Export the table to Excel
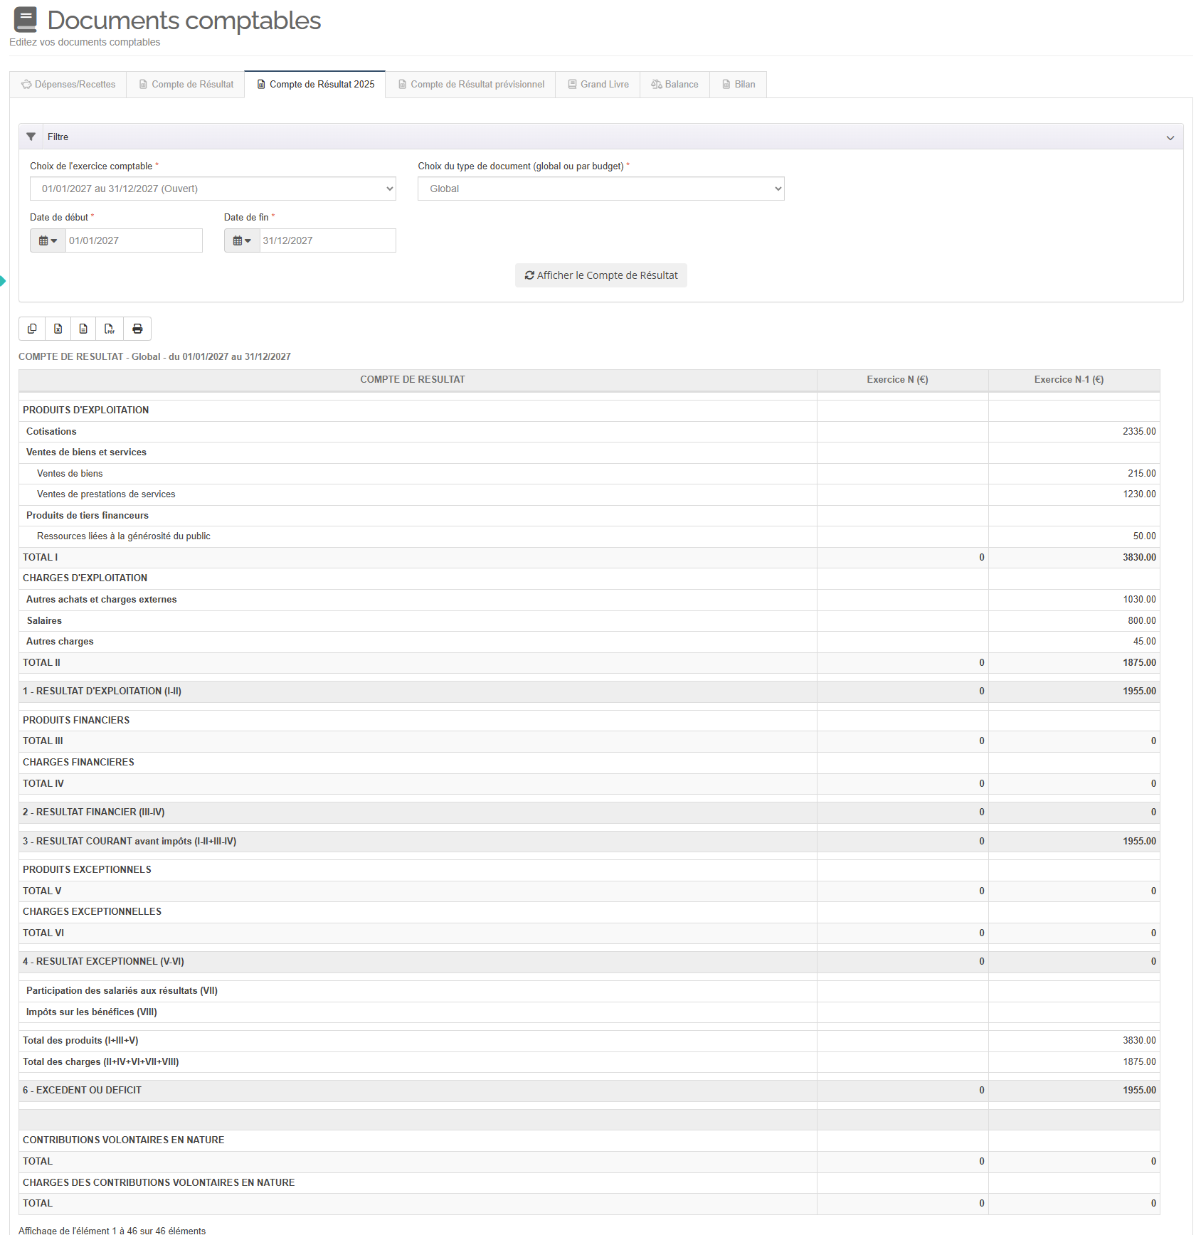This screenshot has height=1235, width=1201. click(58, 329)
